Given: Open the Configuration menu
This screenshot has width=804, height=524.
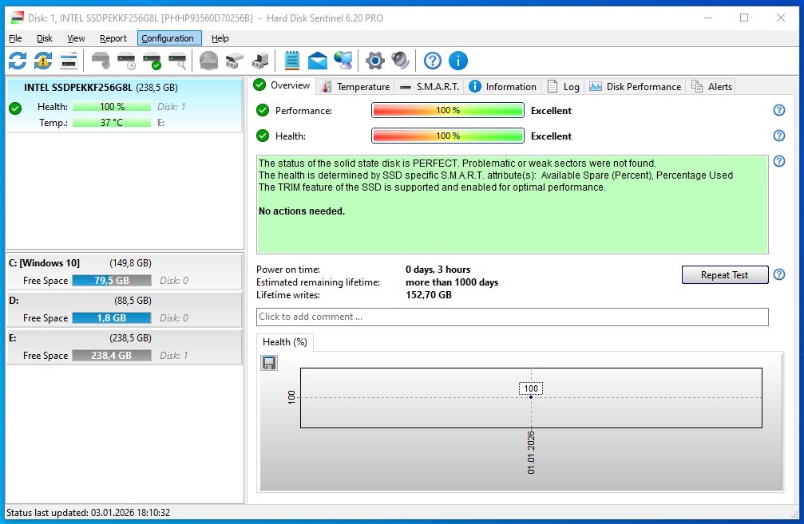Looking at the screenshot, I should (168, 38).
